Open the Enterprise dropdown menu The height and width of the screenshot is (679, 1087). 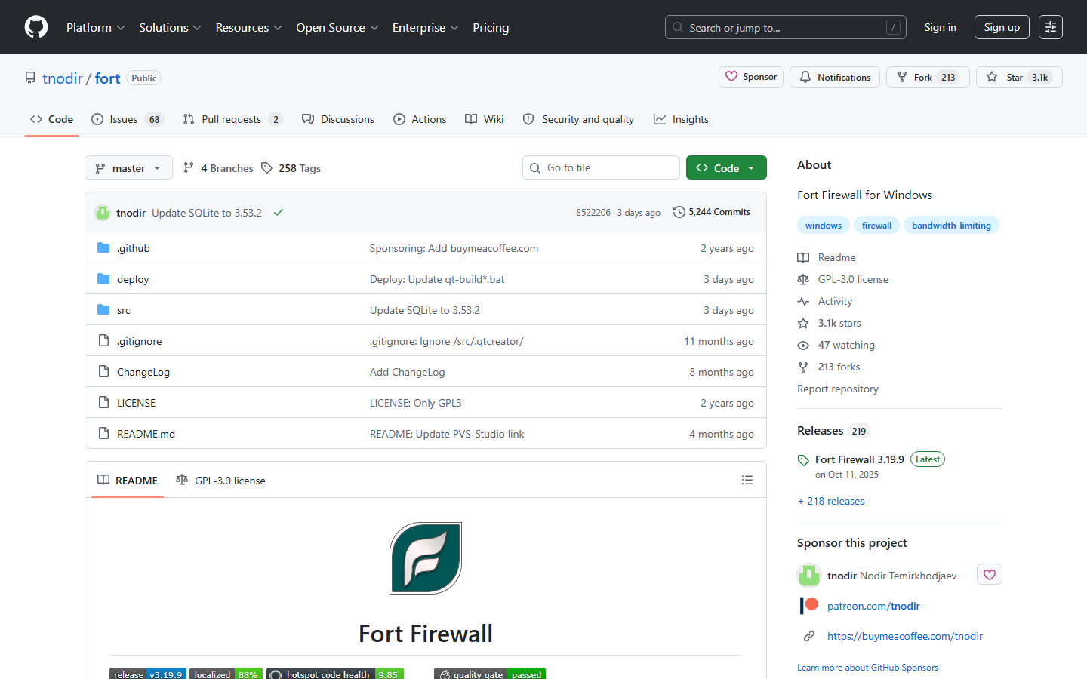[425, 27]
